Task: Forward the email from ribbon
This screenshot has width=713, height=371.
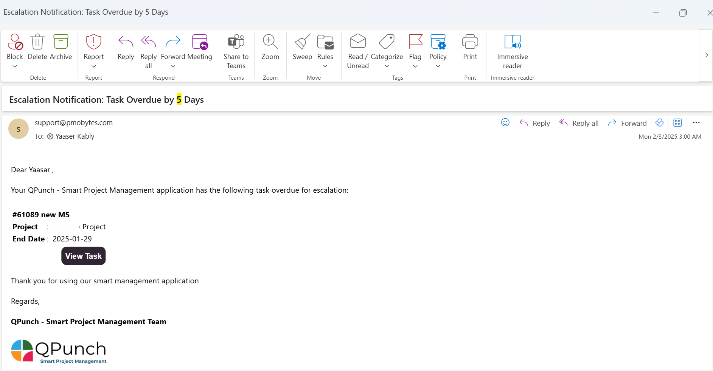Action: tap(173, 42)
